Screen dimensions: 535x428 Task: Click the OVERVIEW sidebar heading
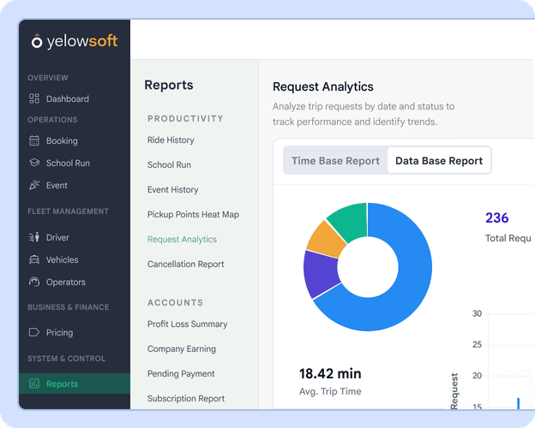coord(48,78)
